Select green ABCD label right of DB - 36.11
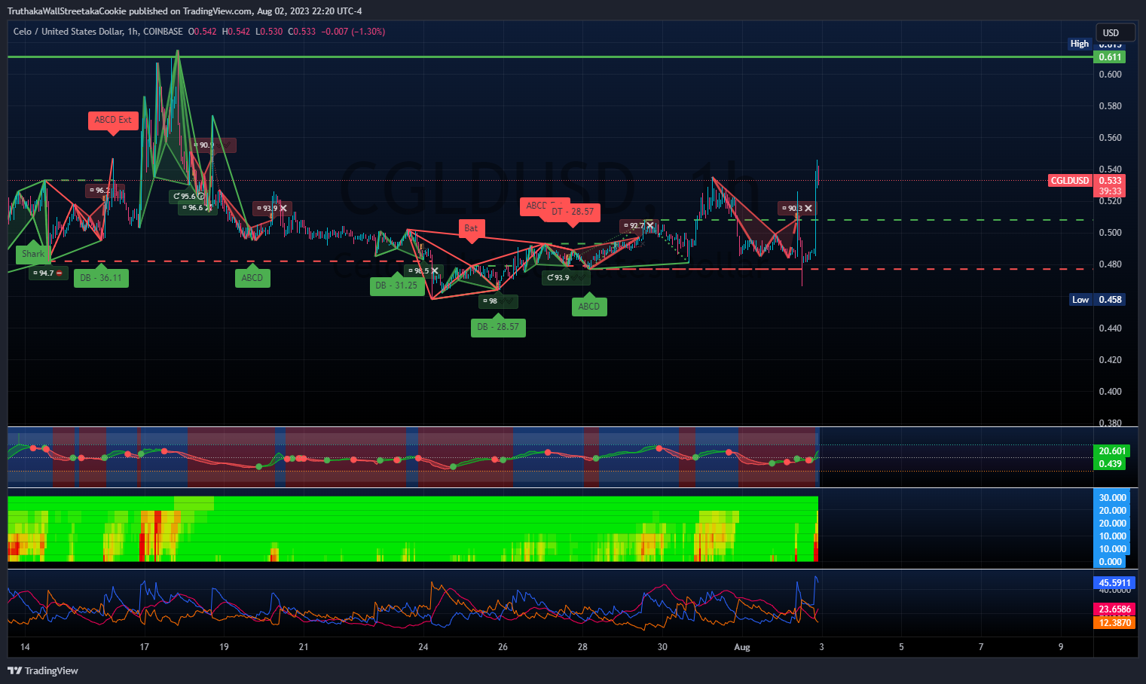The image size is (1146, 684). pyautogui.click(x=252, y=278)
